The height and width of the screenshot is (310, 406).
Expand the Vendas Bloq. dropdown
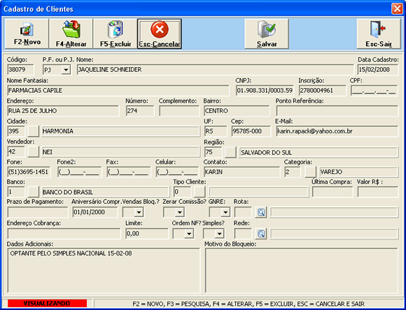tap(139, 212)
